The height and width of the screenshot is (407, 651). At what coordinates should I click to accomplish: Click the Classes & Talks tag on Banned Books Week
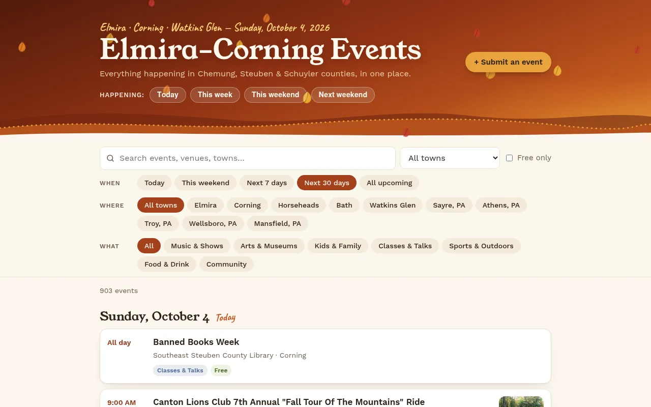[180, 370]
